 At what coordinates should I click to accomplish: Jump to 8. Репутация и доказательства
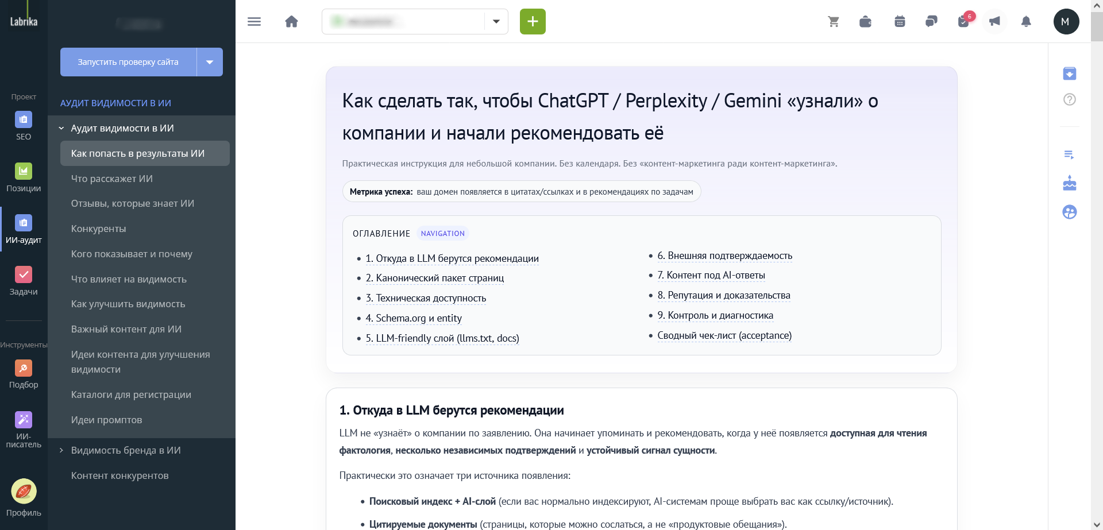pos(724,295)
